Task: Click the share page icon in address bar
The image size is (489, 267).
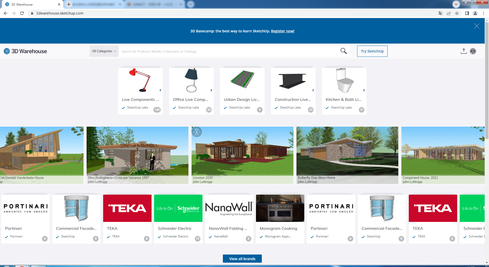Action: coord(449,13)
